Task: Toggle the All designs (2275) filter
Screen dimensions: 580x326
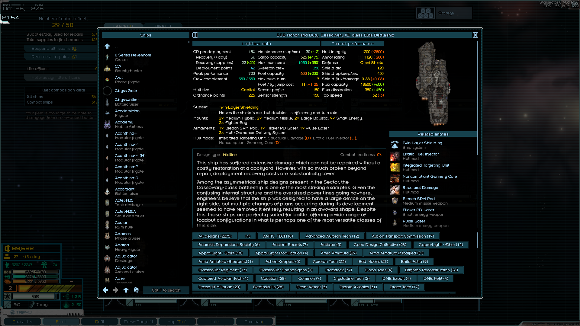Action: tap(215, 236)
